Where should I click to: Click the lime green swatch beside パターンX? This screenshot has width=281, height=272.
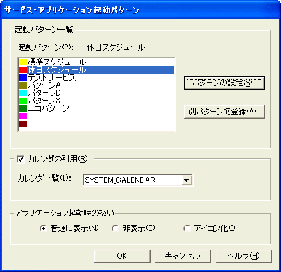tap(23, 101)
